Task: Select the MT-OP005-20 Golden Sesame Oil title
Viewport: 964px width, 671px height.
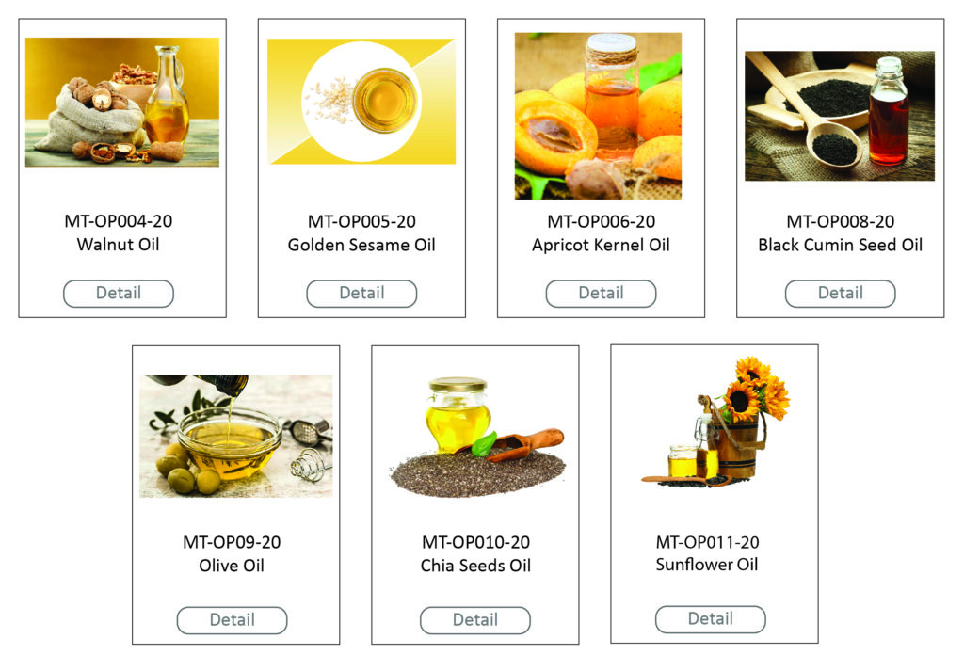Action: [x=361, y=232]
